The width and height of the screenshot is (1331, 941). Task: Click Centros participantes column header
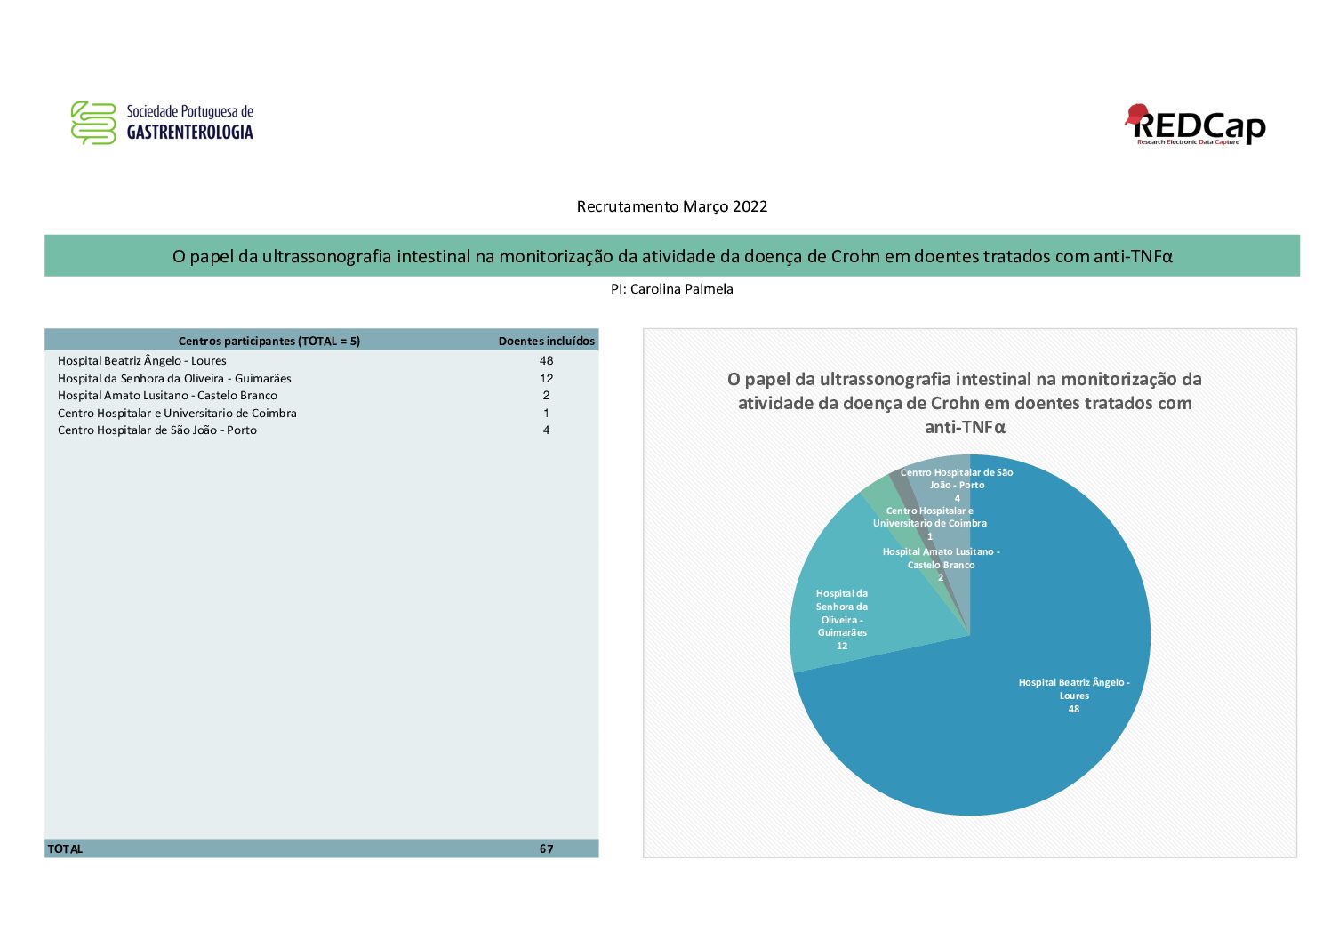269,341
